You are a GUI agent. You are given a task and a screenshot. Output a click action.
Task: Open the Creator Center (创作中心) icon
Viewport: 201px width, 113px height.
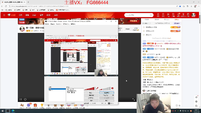(183, 15)
